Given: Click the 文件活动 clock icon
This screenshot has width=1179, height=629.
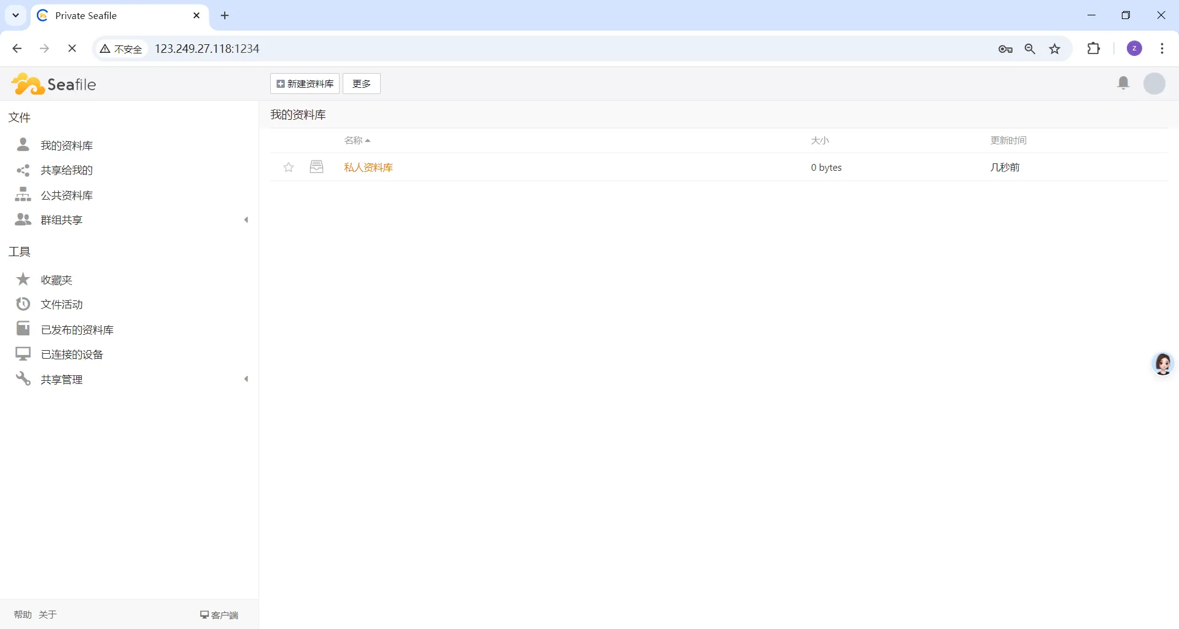Looking at the screenshot, I should click(23, 304).
